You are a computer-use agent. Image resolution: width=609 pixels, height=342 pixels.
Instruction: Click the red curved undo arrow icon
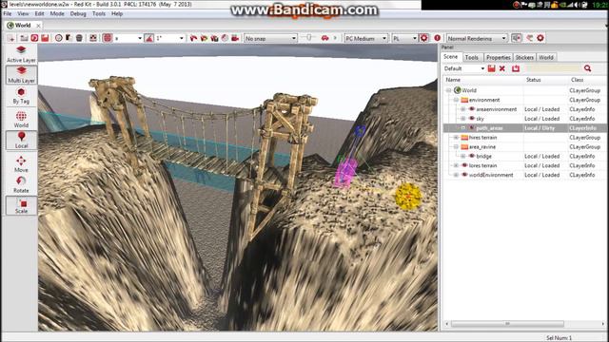pyautogui.click(x=193, y=38)
